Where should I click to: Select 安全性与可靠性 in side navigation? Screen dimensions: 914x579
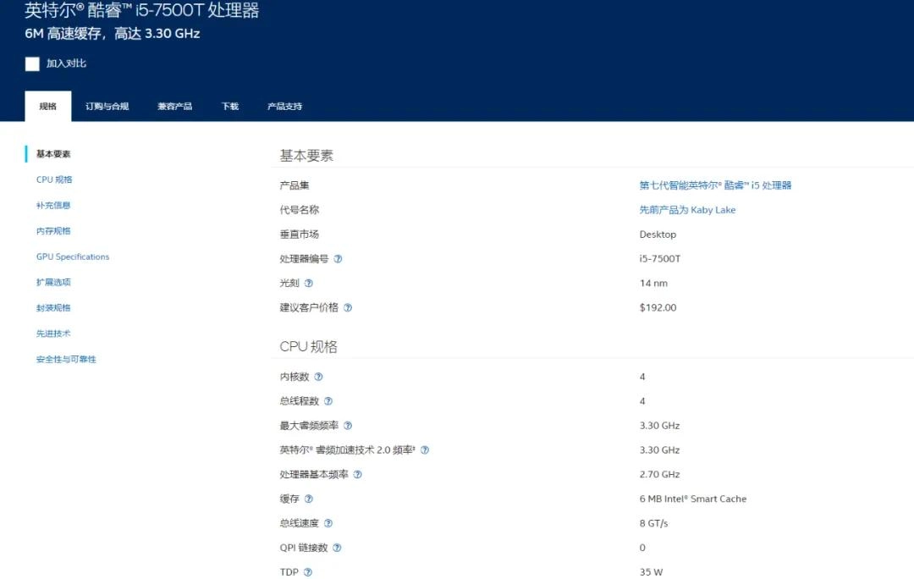click(66, 359)
